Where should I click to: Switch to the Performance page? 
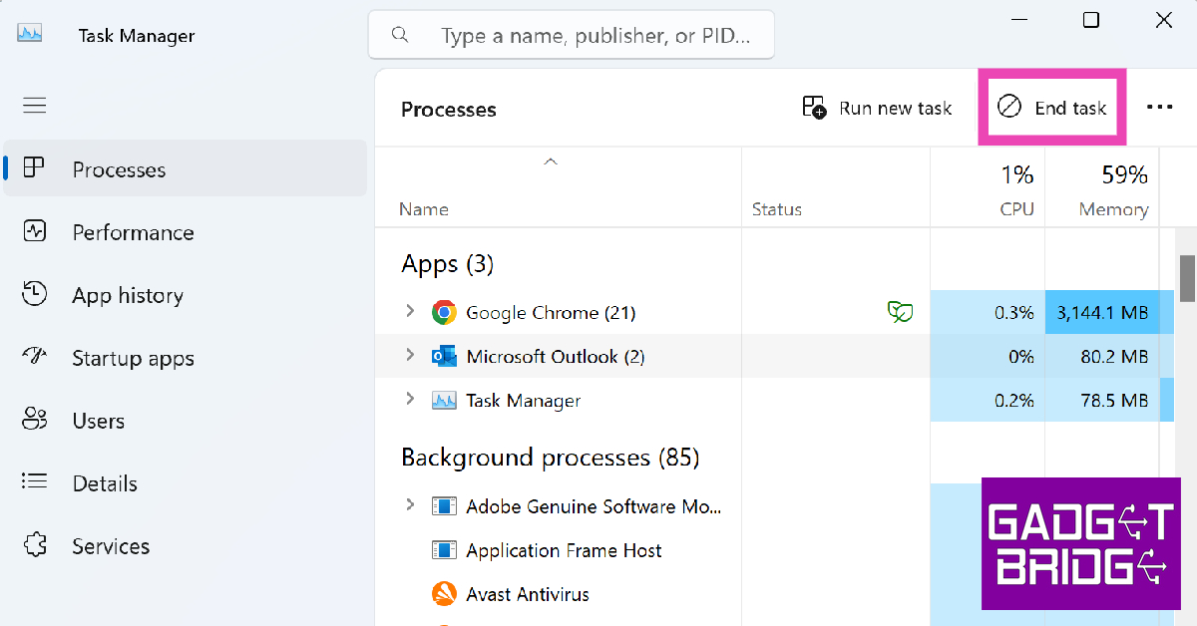133,232
